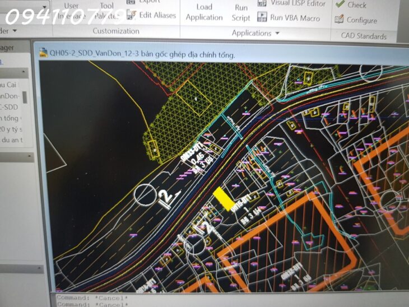
Task: Click the Run VBA Macro icon
Action: point(262,17)
